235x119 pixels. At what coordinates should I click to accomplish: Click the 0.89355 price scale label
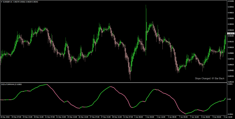tap(231, 76)
